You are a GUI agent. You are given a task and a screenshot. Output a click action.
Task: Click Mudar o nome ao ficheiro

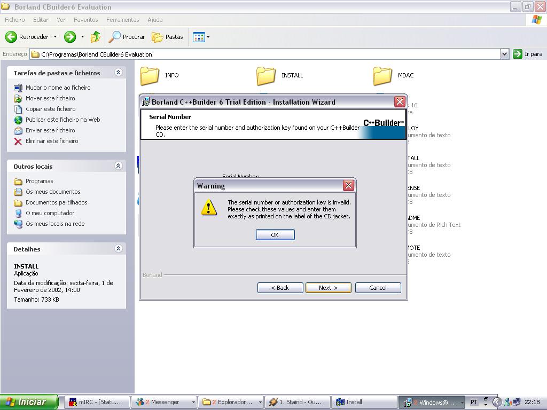(58, 88)
